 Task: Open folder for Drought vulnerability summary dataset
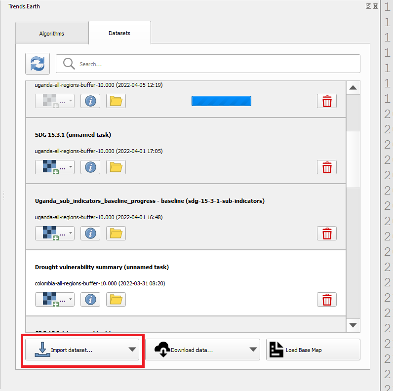(116, 300)
